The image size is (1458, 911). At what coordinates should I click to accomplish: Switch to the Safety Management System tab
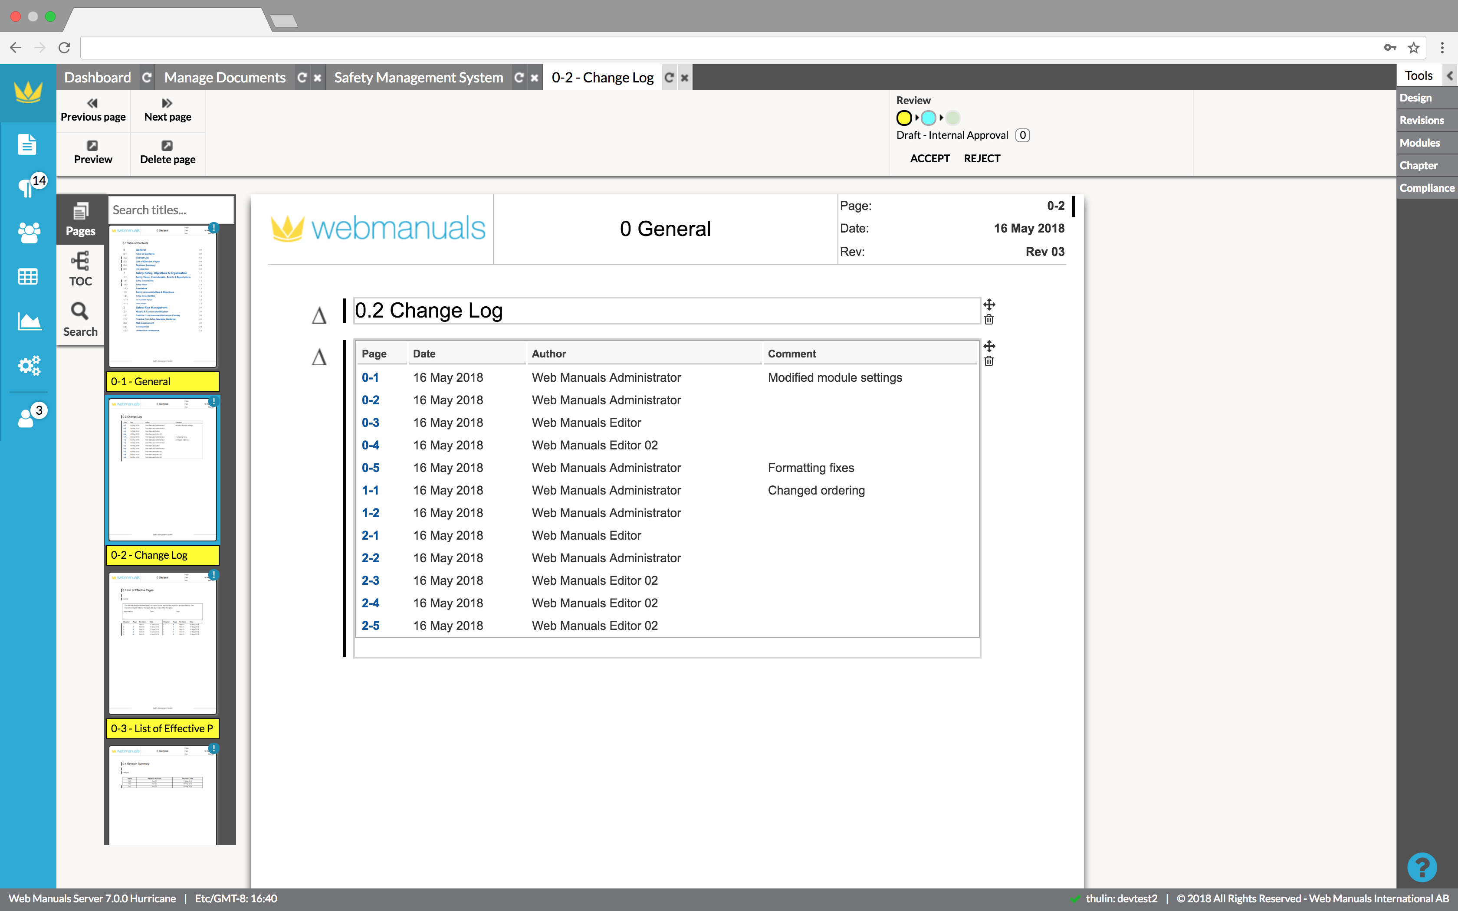418,78
